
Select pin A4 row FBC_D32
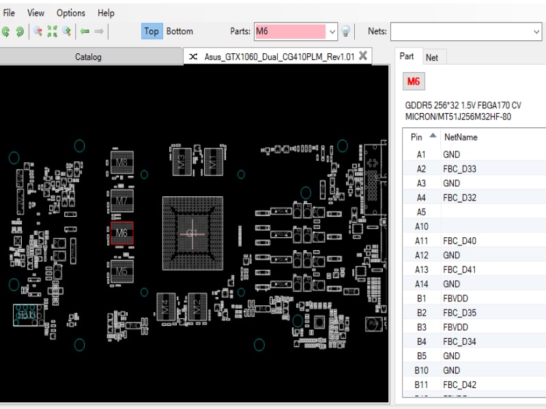474,198
